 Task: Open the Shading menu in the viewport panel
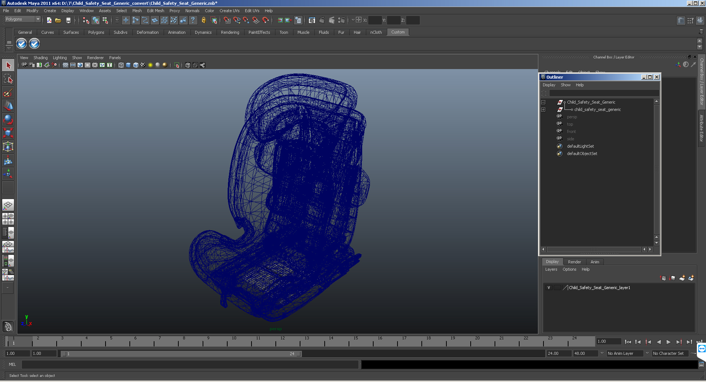tap(40, 58)
